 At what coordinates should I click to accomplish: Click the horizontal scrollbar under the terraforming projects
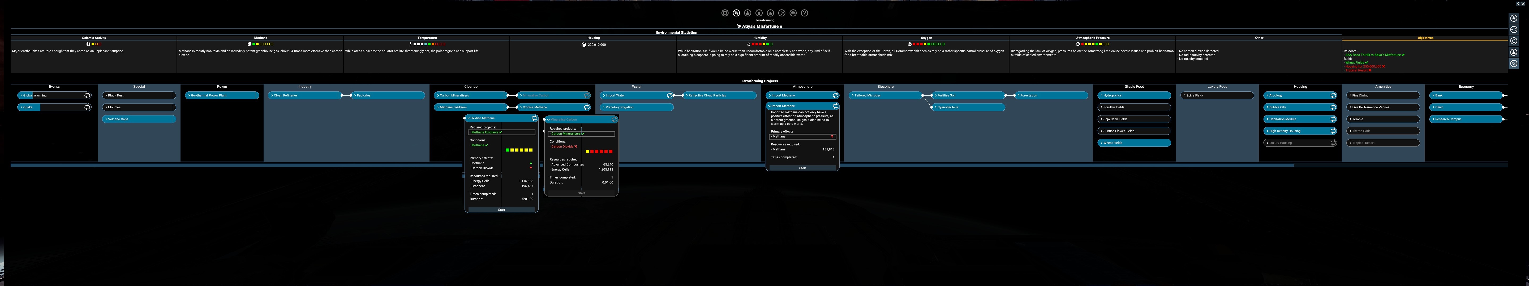(652, 165)
